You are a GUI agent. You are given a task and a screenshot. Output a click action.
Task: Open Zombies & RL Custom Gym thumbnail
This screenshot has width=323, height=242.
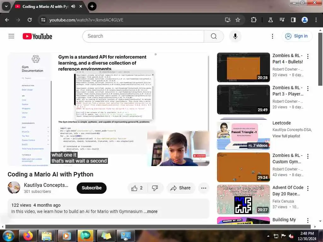pos(244,167)
